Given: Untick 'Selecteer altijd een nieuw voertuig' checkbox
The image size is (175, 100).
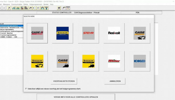Looking at the screenshot, I should (x=26, y=89).
